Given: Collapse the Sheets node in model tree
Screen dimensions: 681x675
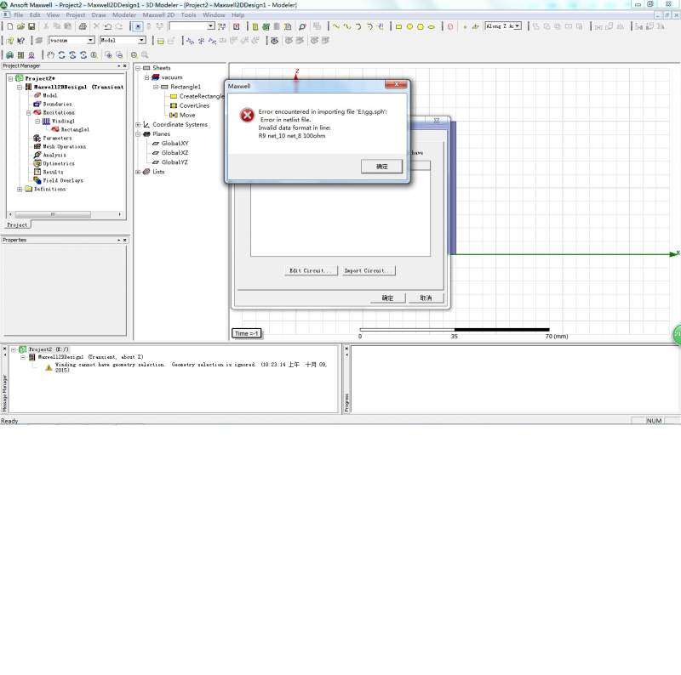Looking at the screenshot, I should coord(138,68).
